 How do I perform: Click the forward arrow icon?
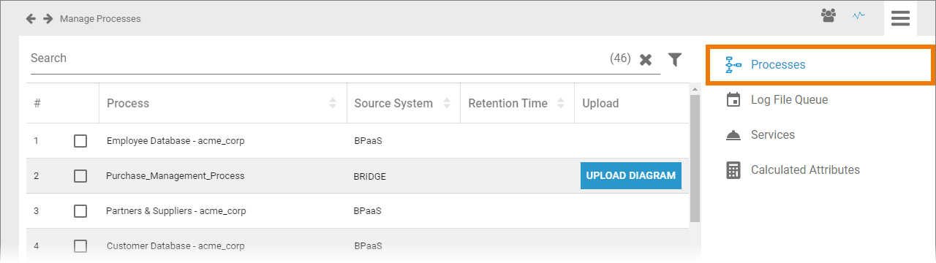click(x=48, y=18)
